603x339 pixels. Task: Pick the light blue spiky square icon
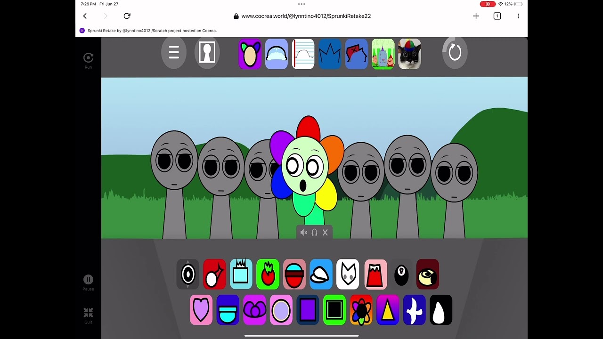pyautogui.click(x=241, y=274)
